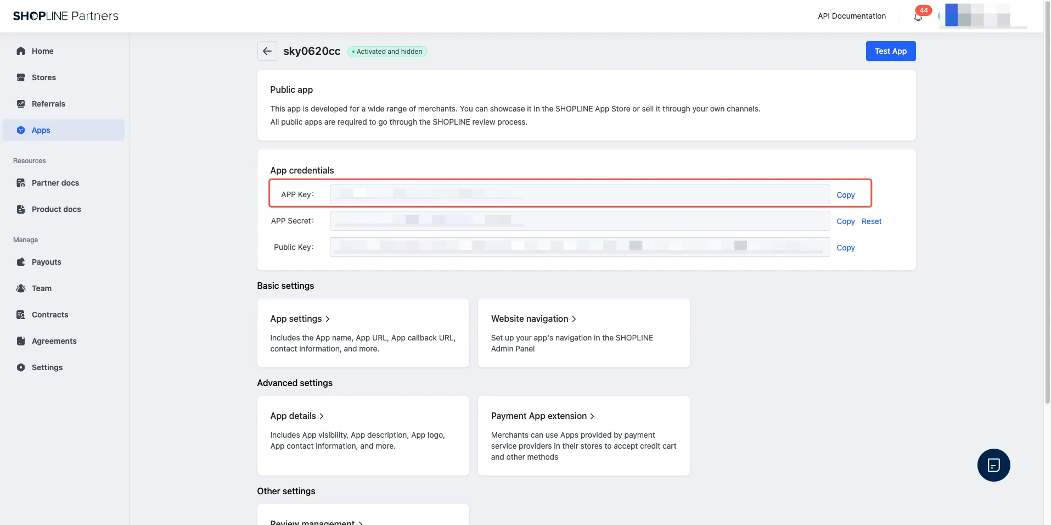Expand App details chevron
The image size is (1051, 525).
tap(322, 416)
